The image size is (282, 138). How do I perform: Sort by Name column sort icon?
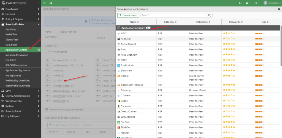(138, 22)
